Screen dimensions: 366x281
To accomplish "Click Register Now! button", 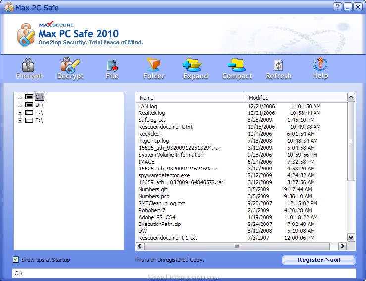I will (x=319, y=260).
